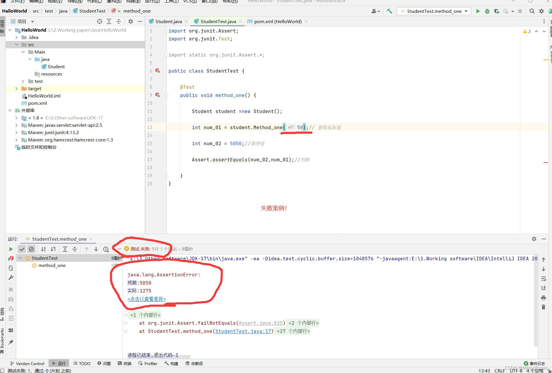Image resolution: width=552 pixels, height=373 pixels.
Task: Toggle soft-wrap in console output
Action: [x=544, y=279]
